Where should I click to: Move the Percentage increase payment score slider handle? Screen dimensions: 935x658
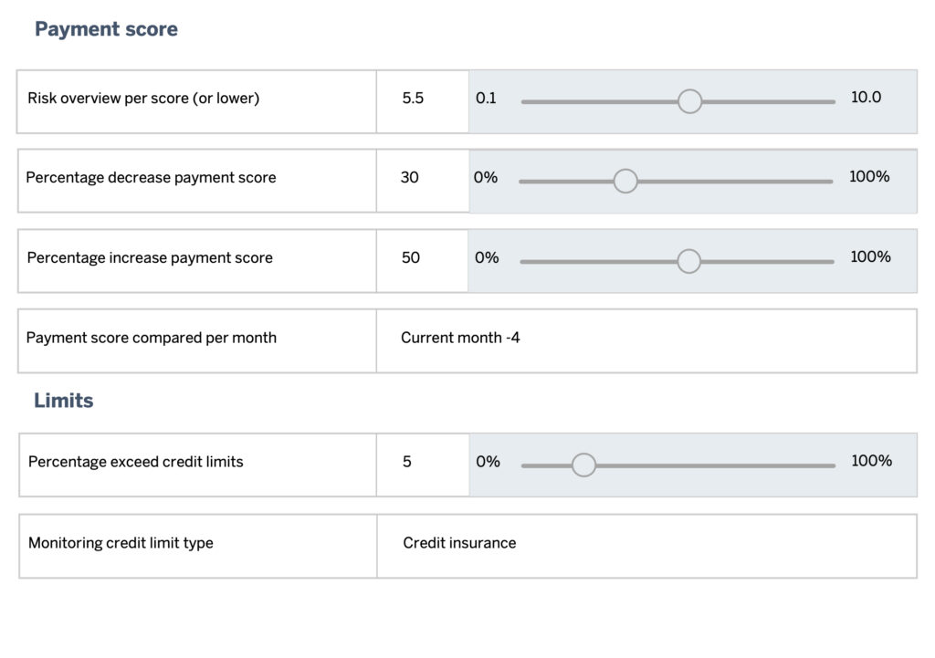pyautogui.click(x=689, y=261)
